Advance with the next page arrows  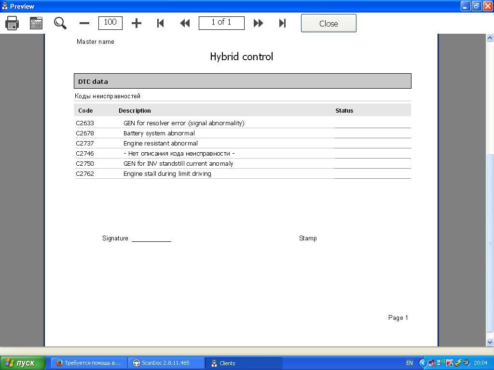259,23
